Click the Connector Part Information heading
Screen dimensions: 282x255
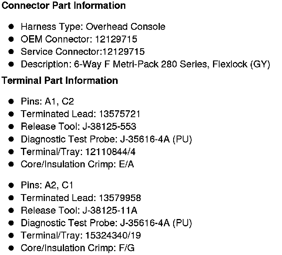click(64, 6)
